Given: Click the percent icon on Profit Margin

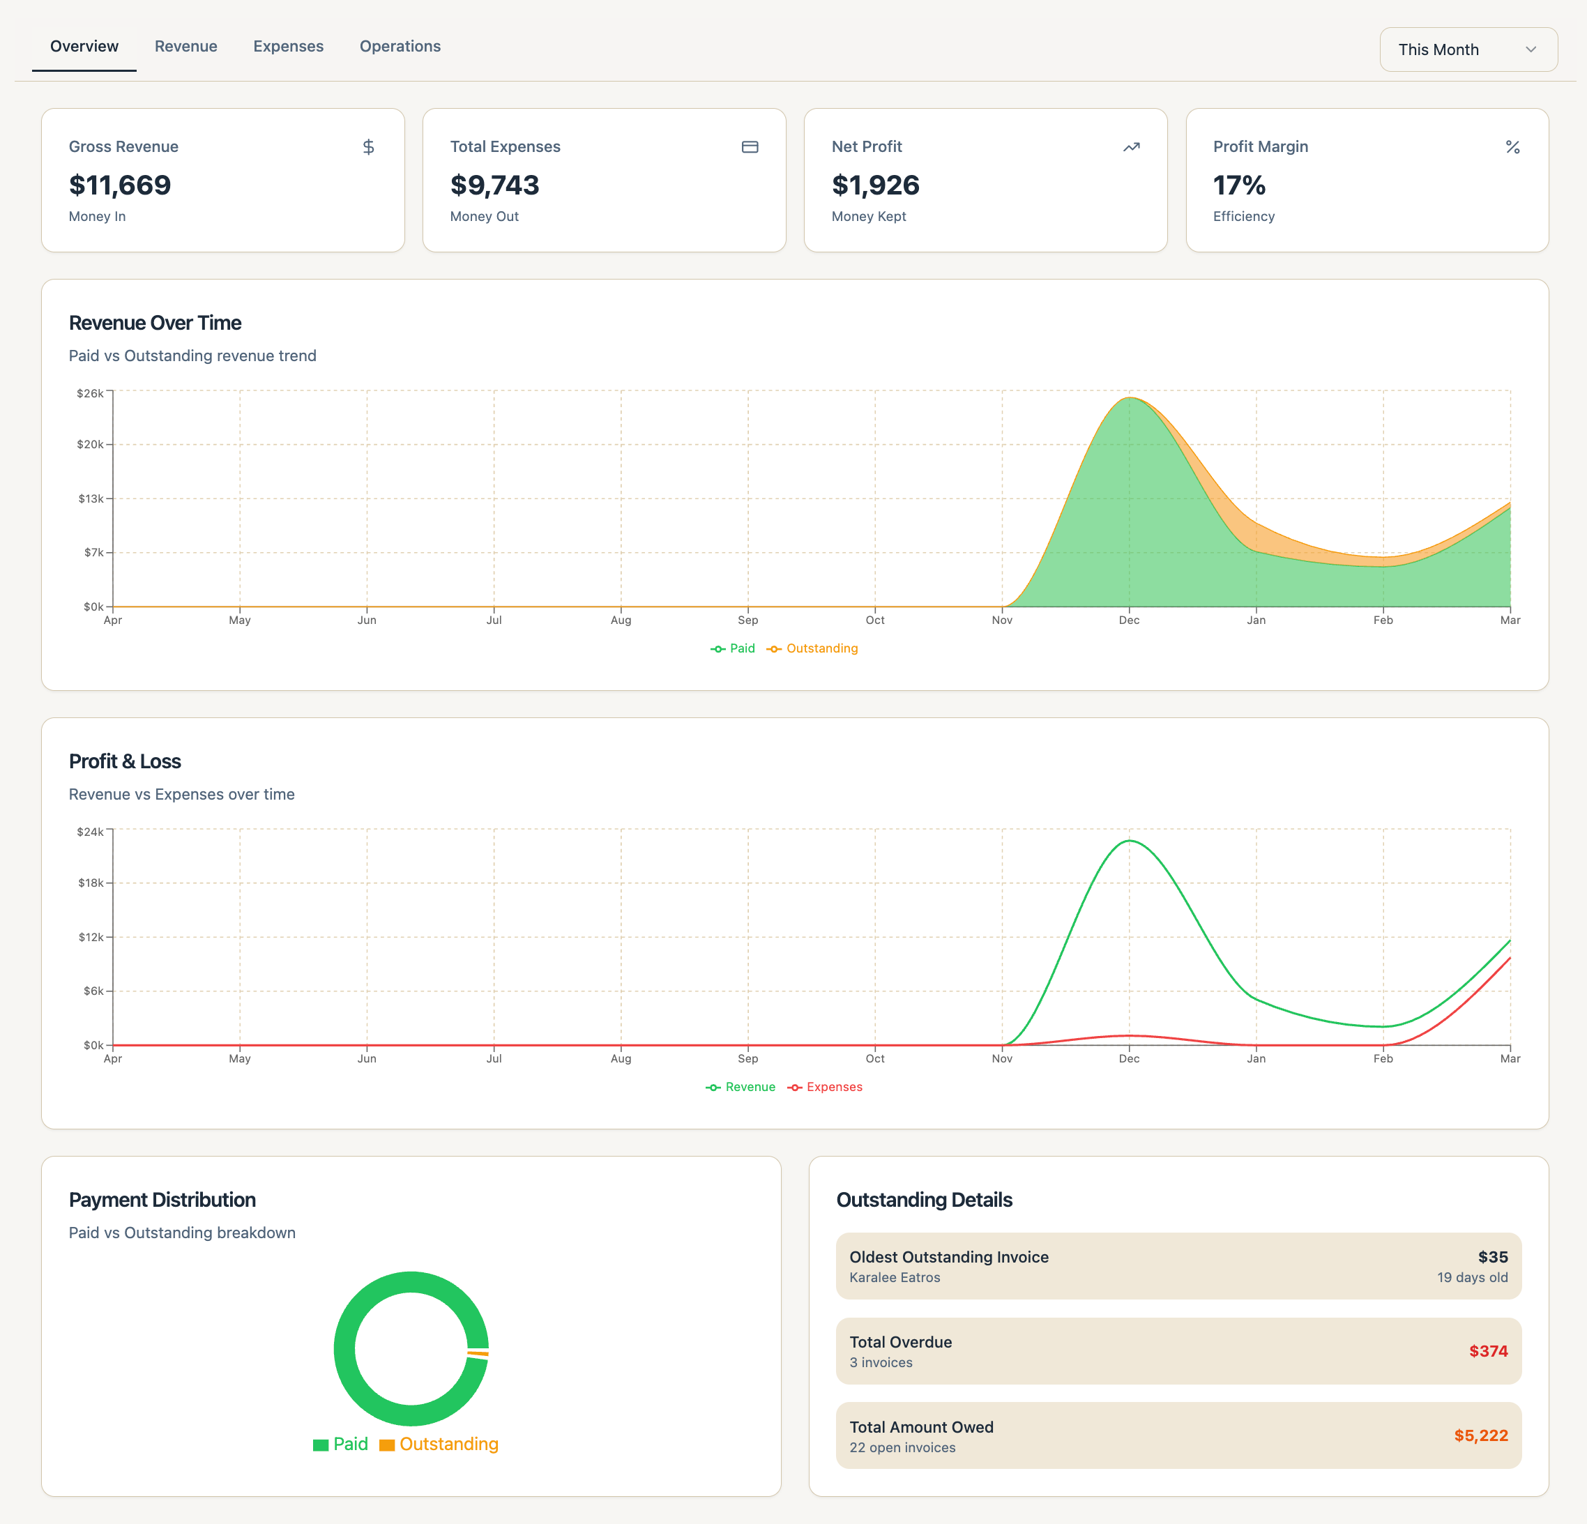Looking at the screenshot, I should [x=1512, y=146].
